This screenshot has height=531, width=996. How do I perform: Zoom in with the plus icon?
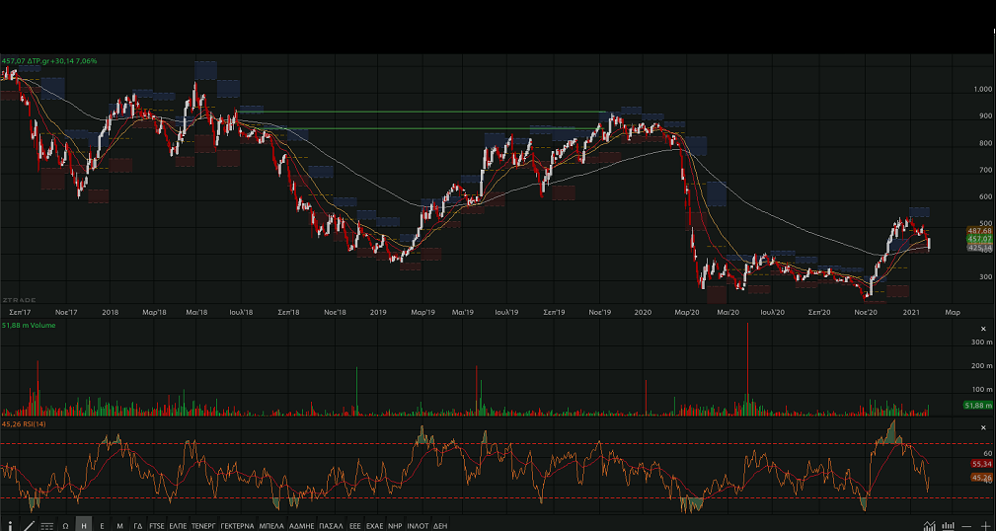[985, 526]
